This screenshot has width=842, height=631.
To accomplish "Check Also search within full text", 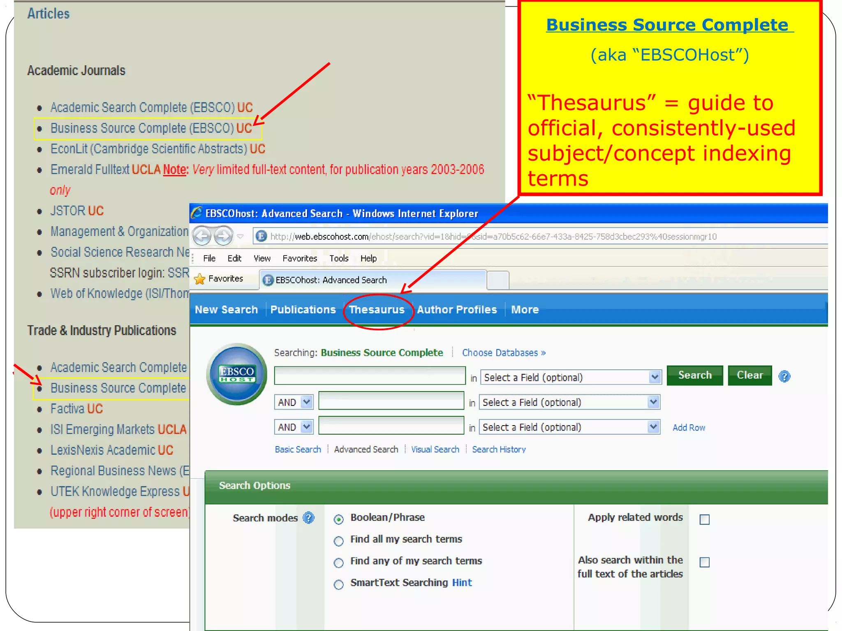I will pos(705,562).
